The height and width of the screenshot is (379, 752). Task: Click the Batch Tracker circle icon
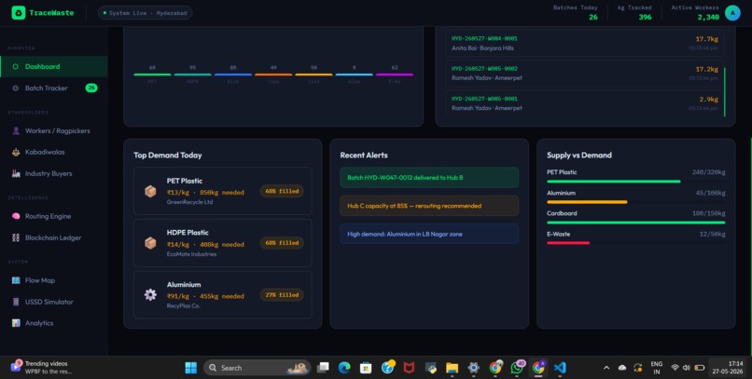tap(15, 88)
